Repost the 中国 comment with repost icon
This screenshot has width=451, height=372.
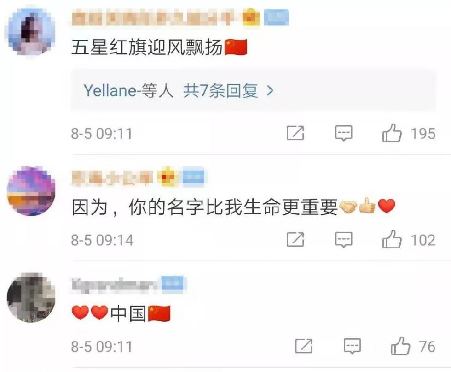click(x=304, y=346)
